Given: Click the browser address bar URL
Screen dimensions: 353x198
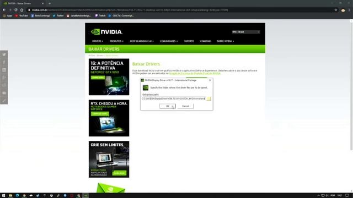Looking at the screenshot, I should coord(130,10).
